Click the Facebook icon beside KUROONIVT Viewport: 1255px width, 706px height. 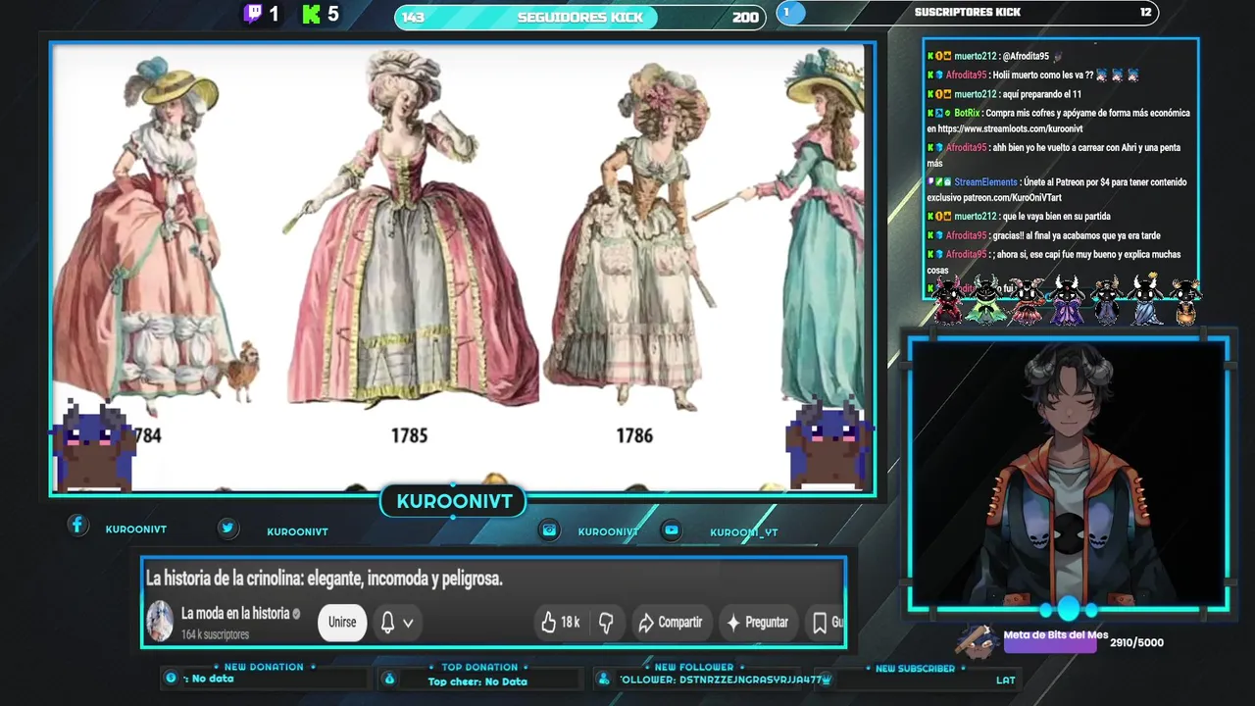click(x=77, y=525)
